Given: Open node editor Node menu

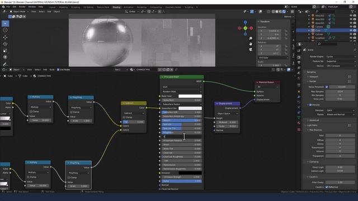Looking at the screenshot, I should pyautogui.click(x=52, y=70).
